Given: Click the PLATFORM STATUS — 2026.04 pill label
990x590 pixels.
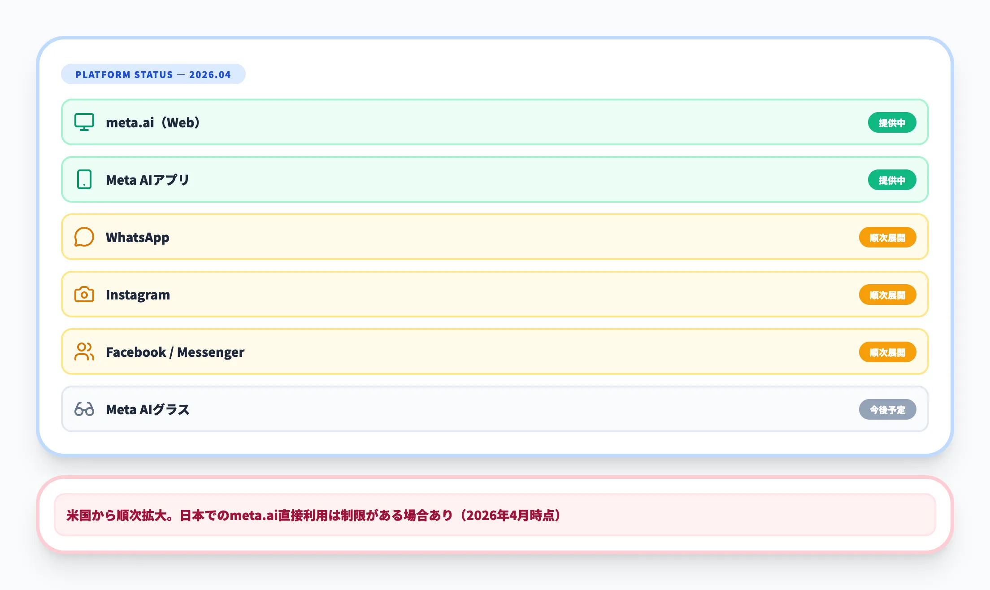Looking at the screenshot, I should click(153, 74).
